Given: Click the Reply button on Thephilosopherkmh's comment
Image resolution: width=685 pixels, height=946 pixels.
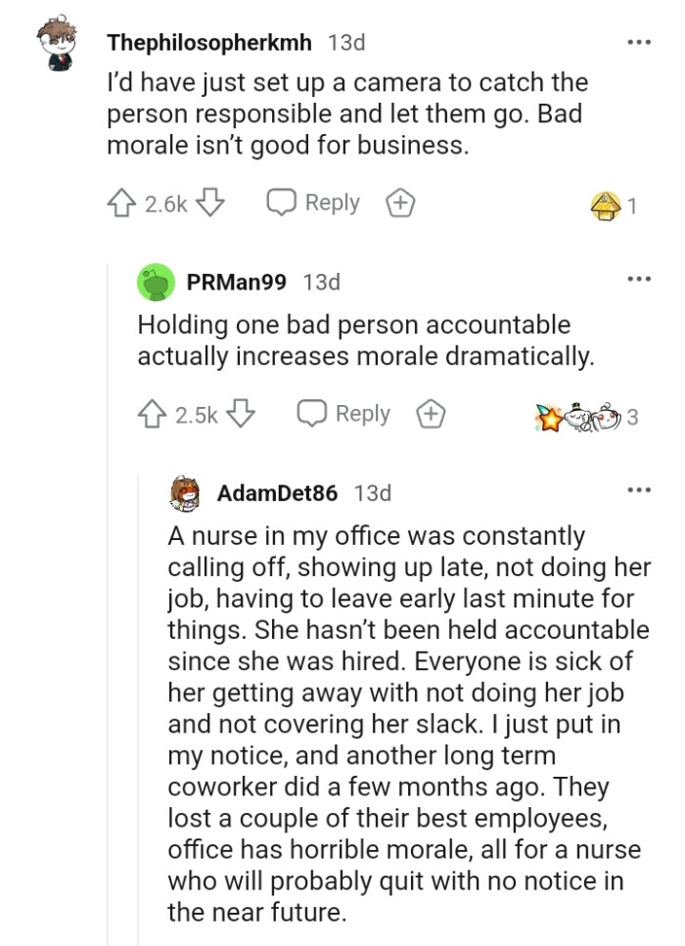Looking at the screenshot, I should point(331,203).
